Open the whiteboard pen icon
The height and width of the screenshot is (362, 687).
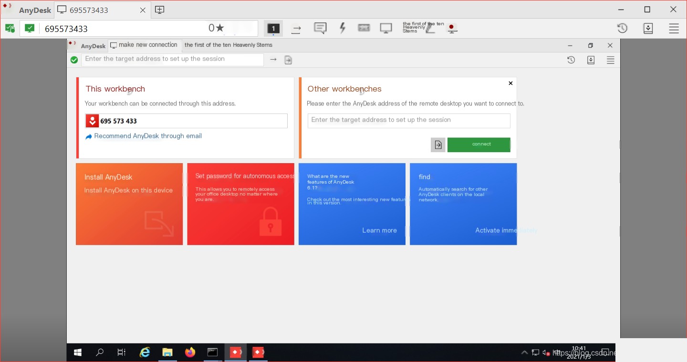[430, 29]
